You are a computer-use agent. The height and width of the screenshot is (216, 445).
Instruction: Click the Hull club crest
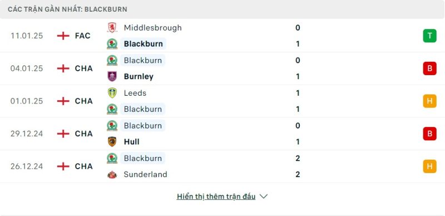tap(112, 141)
